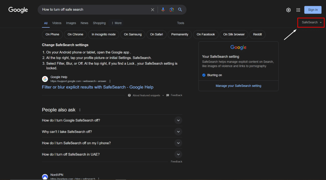This screenshot has width=326, height=180.
Task: Click inside the search input field
Action: click(95, 10)
